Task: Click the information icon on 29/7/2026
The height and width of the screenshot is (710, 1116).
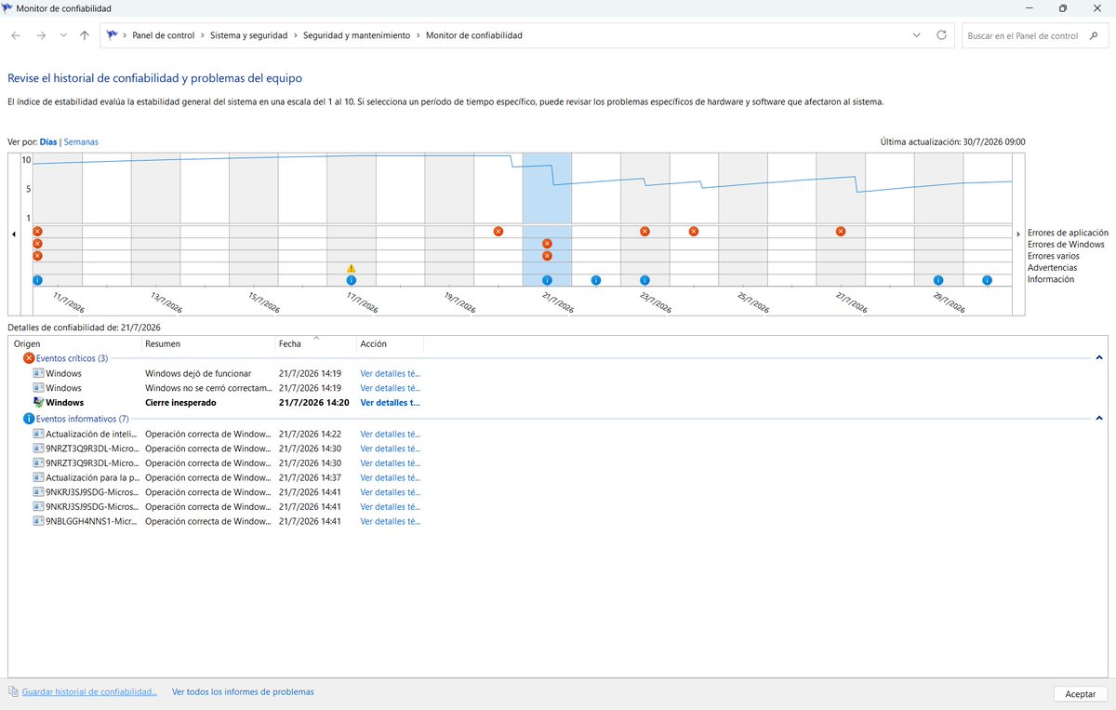Action: [938, 280]
